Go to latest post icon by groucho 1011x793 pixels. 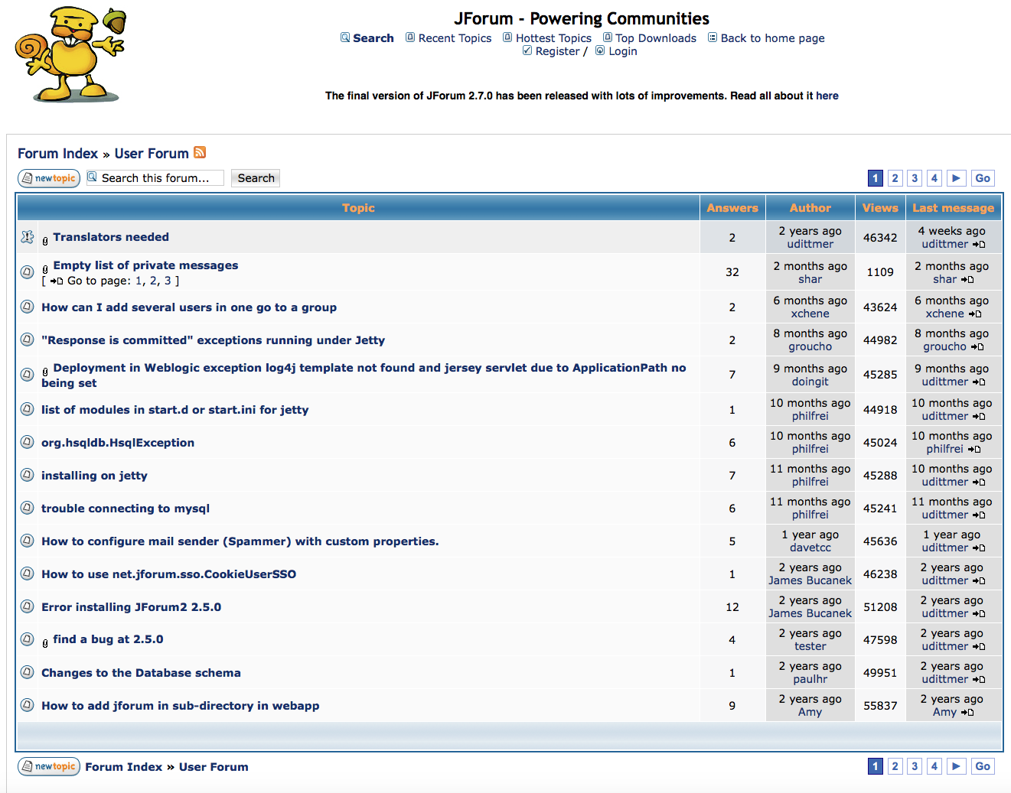977,347
